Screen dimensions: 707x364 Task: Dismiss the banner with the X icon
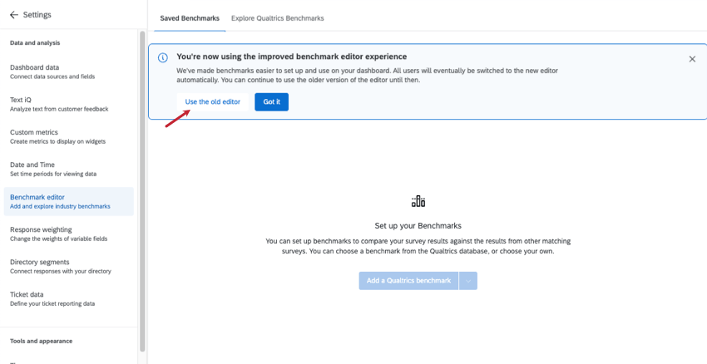pos(692,59)
